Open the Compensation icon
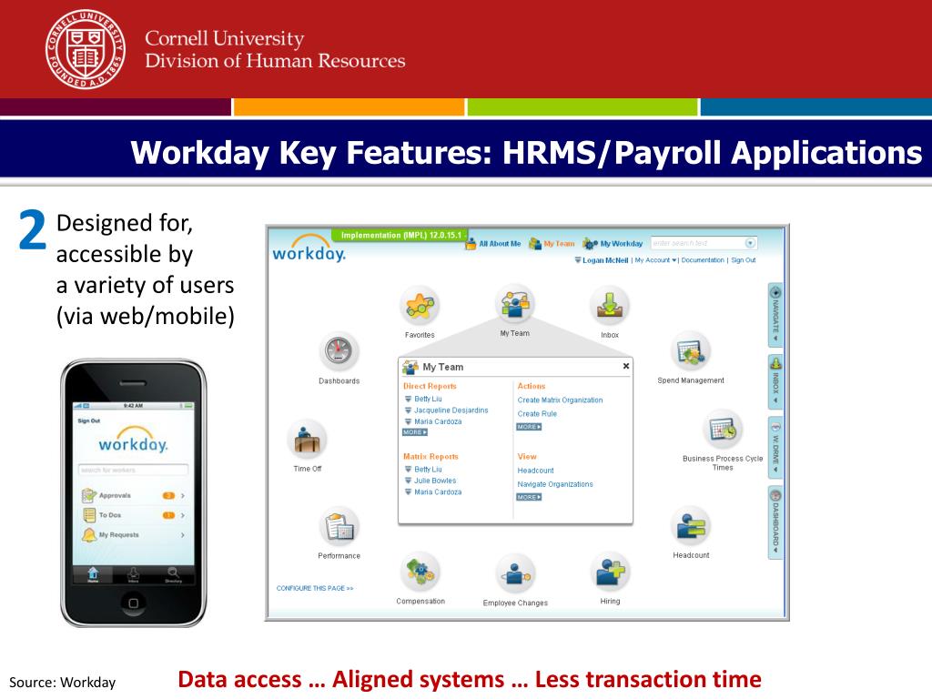932x699 pixels. pyautogui.click(x=420, y=572)
